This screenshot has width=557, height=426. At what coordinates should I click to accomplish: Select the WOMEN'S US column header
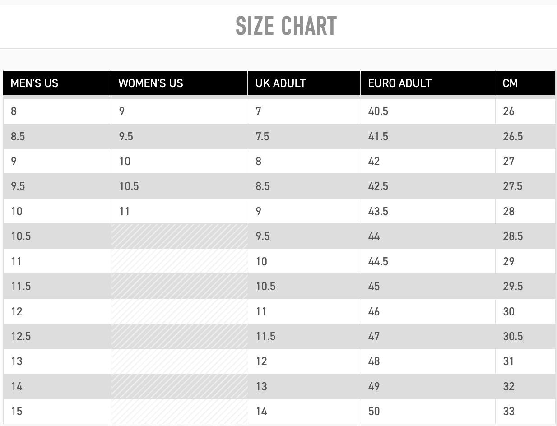151,83
